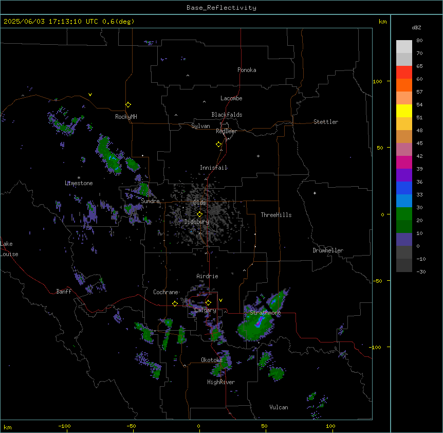
Task: Pick the purple 36–39 dBZ legend swatch
Action: [x=404, y=175]
